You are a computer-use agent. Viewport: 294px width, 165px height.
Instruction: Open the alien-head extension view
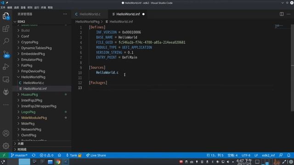(x=6, y=92)
